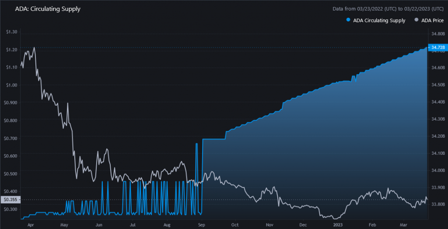Click the Oct label on time axis
Image resolution: width=448 pixels, height=229 pixels.
tap(235, 225)
